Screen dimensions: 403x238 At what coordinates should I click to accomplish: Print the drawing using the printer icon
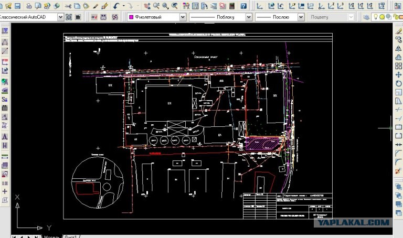[29, 6]
